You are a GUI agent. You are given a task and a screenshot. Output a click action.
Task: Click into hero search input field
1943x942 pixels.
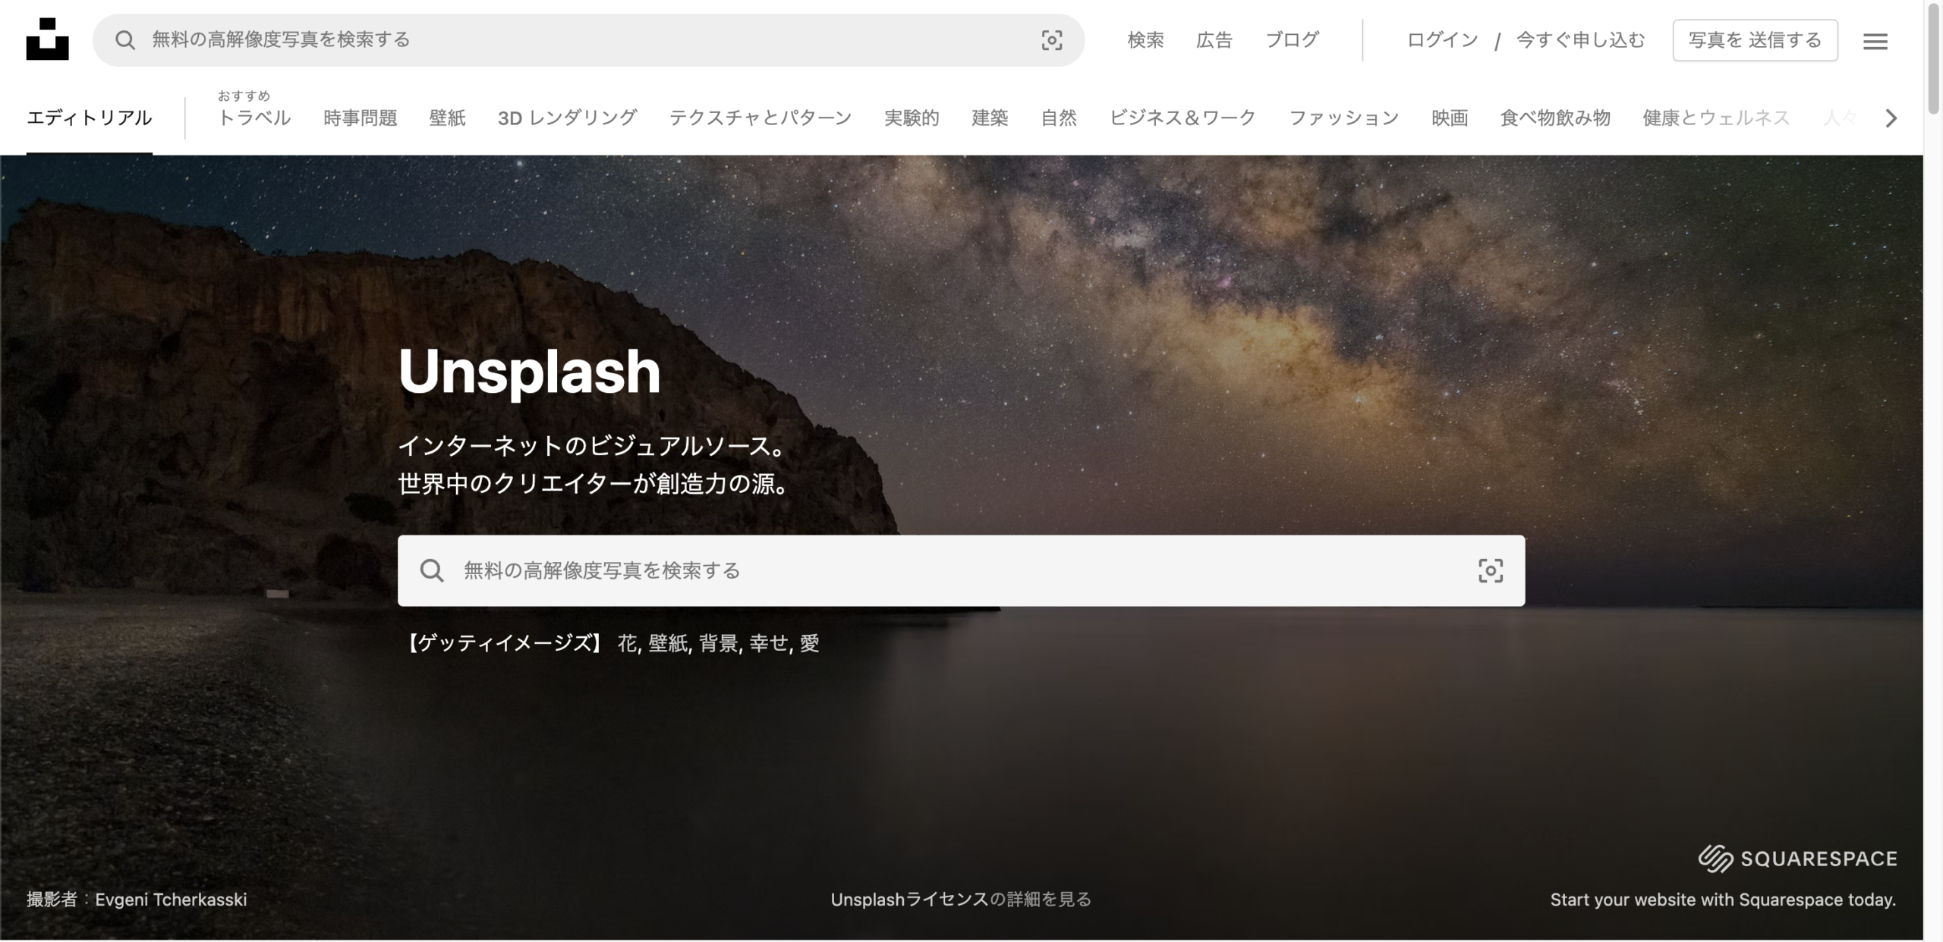coord(961,570)
